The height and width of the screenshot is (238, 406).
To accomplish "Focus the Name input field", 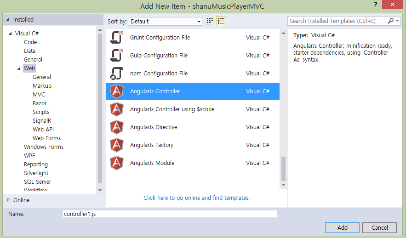I will click(x=170, y=214).
